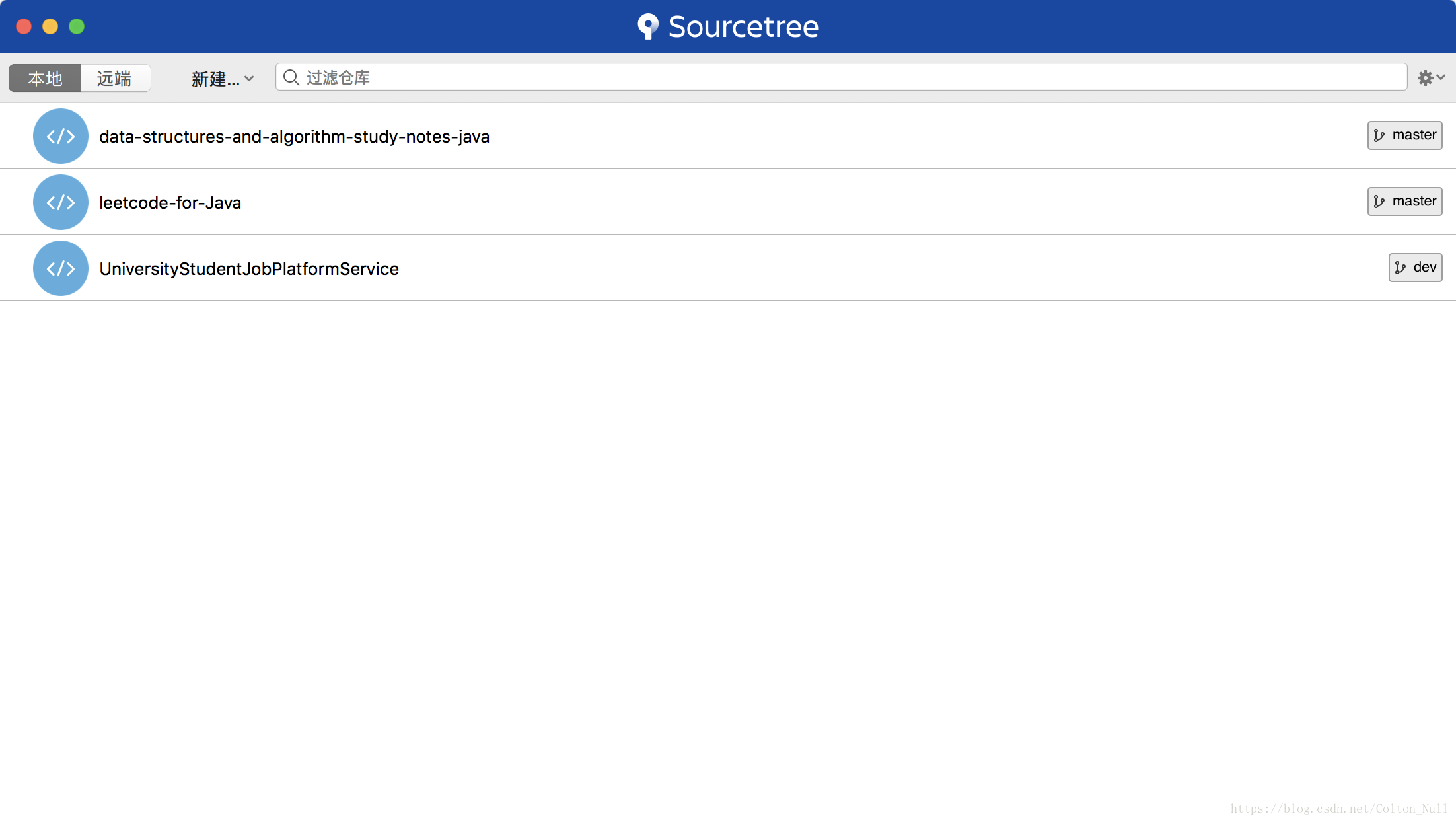Viewport: 1456px width, 822px height.
Task: Switch to the 本地 (Local) tab
Action: (x=45, y=78)
